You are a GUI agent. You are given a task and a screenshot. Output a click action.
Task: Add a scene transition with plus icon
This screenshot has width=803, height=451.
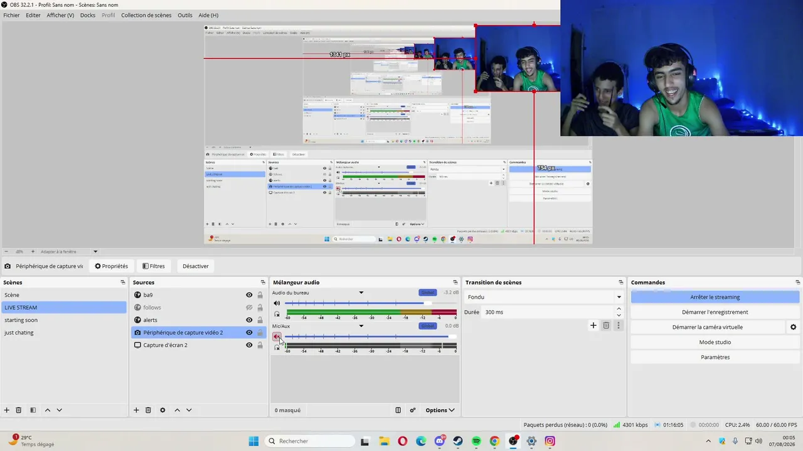click(x=593, y=325)
